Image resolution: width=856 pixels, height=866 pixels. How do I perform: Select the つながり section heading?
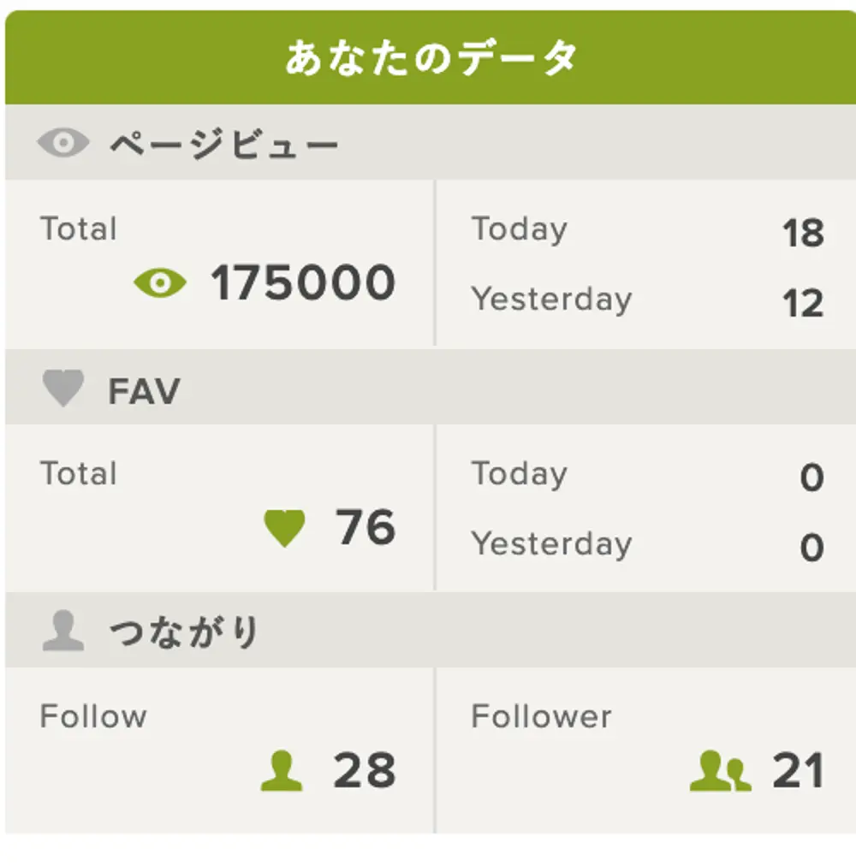click(x=184, y=633)
